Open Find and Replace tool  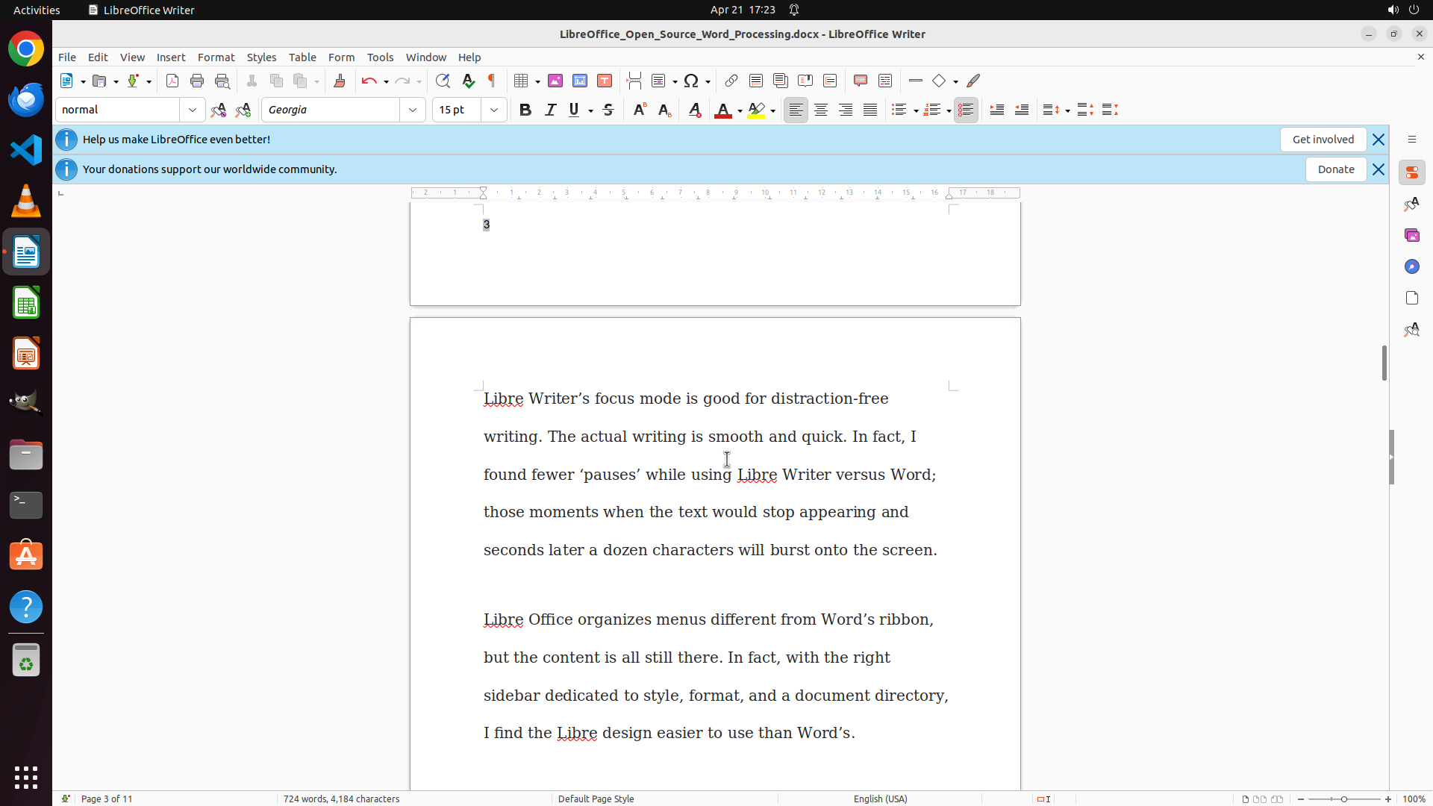443,81
